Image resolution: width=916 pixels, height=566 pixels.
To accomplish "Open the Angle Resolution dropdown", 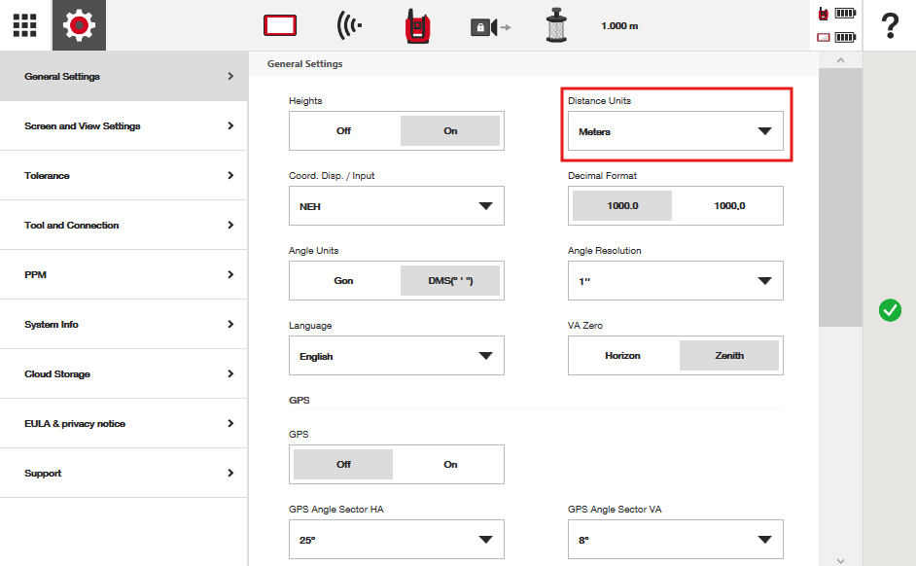I will pos(675,281).
